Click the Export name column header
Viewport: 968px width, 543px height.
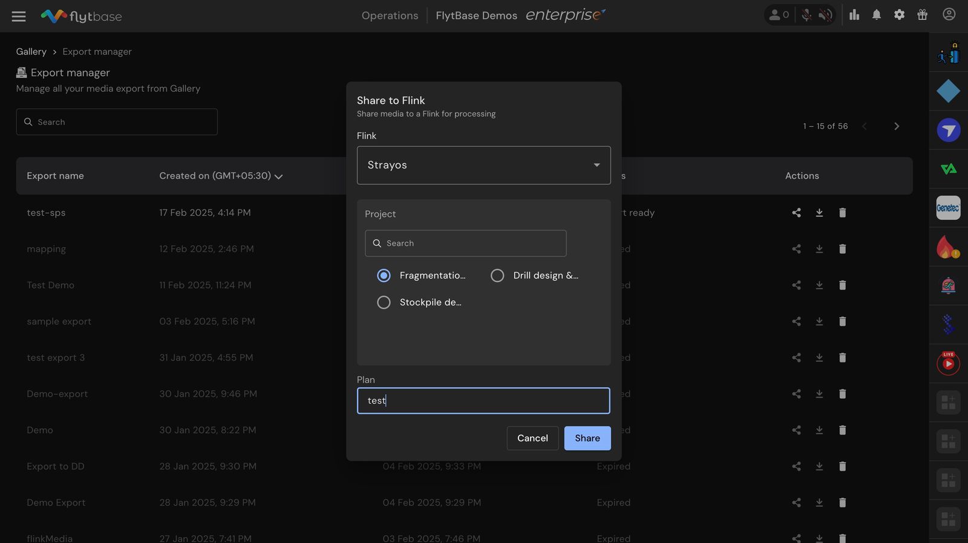(x=55, y=176)
